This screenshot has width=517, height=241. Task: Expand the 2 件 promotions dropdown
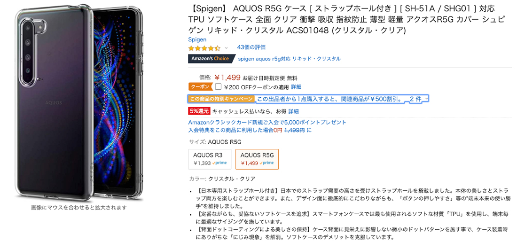pos(418,99)
